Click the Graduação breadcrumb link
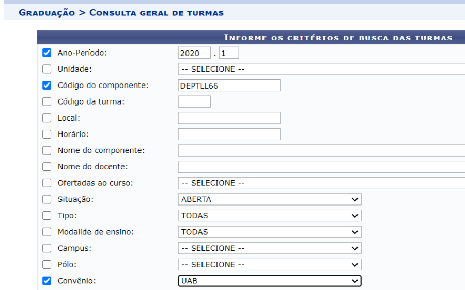The height and width of the screenshot is (290, 465). [47, 12]
